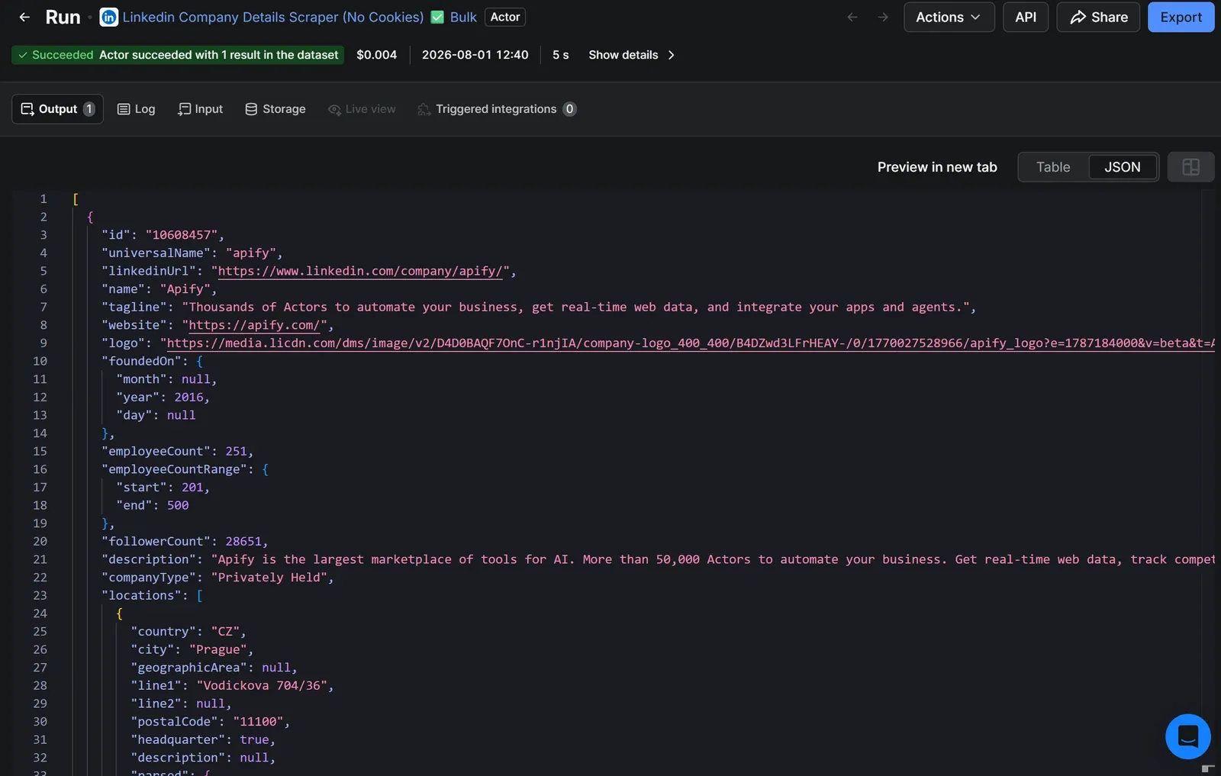Go to the previous run arrow
This screenshot has height=776, width=1221.
click(852, 17)
